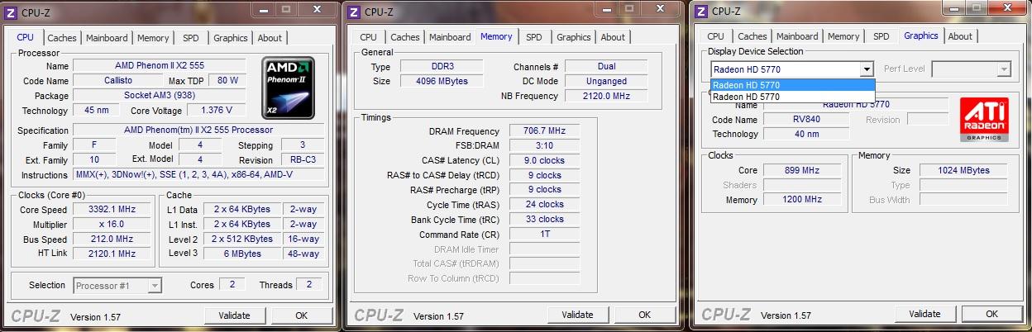This screenshot has height=332, width=1032.
Task: Minimize the middle CPU-Z window
Action: click(608, 9)
